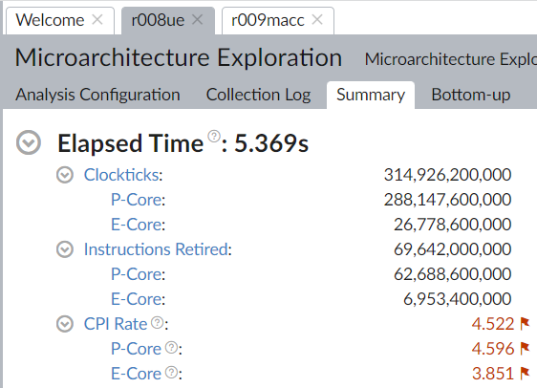Close the r009macc result tab
Screen dimensions: 537x388
(317, 20)
